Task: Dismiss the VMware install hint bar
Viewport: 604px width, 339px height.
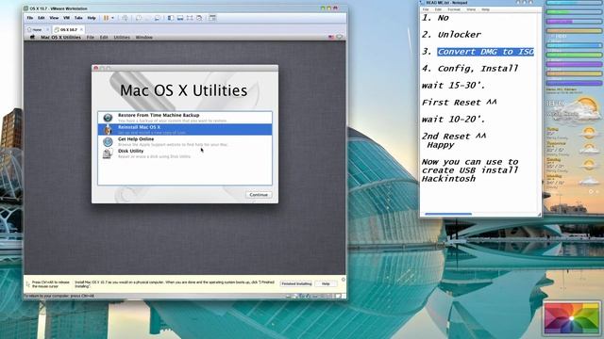Action: tap(343, 280)
